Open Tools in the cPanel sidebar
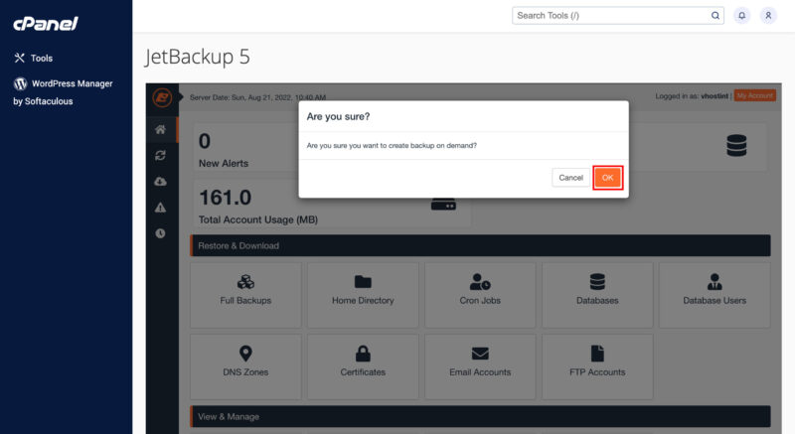 (34, 59)
